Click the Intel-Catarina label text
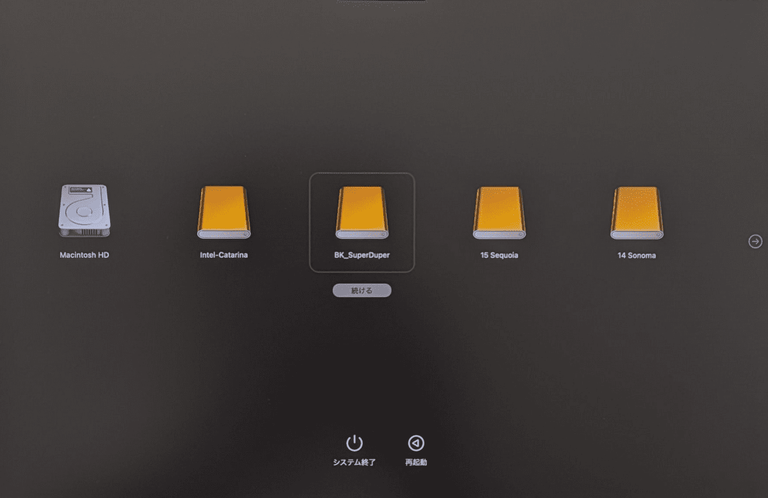 click(x=223, y=255)
